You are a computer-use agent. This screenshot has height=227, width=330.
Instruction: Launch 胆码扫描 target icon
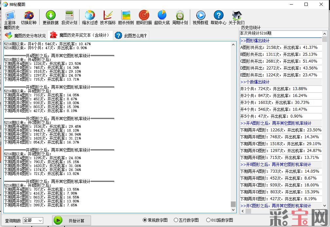pyautogui.click(x=144, y=17)
